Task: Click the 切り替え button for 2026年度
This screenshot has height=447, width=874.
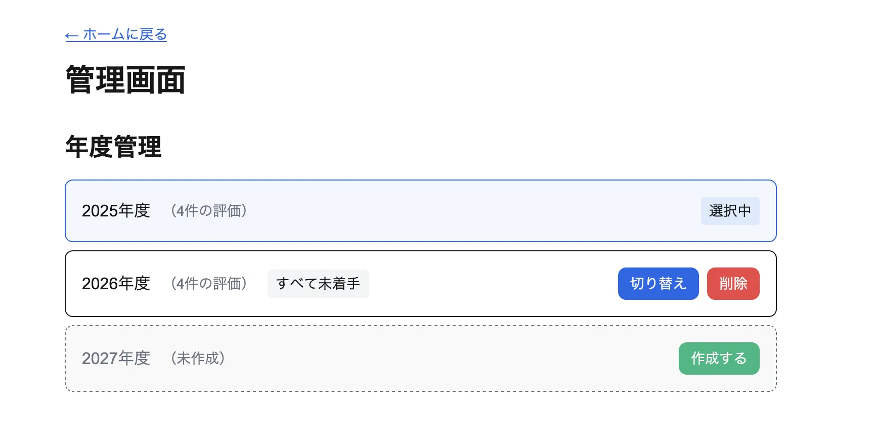Action: coord(658,284)
